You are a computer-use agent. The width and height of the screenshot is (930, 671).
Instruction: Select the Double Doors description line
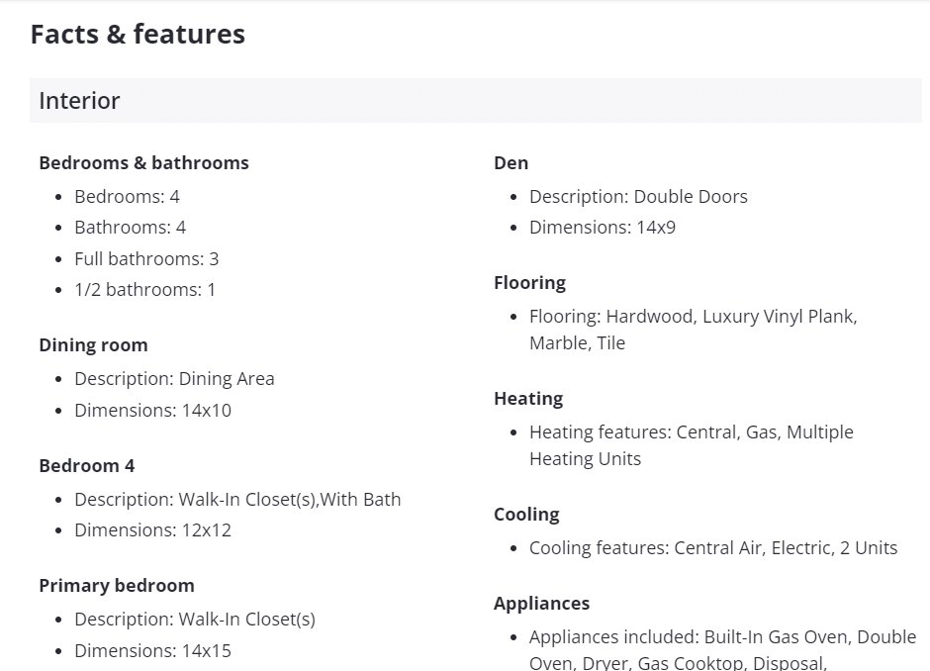pyautogui.click(x=638, y=197)
